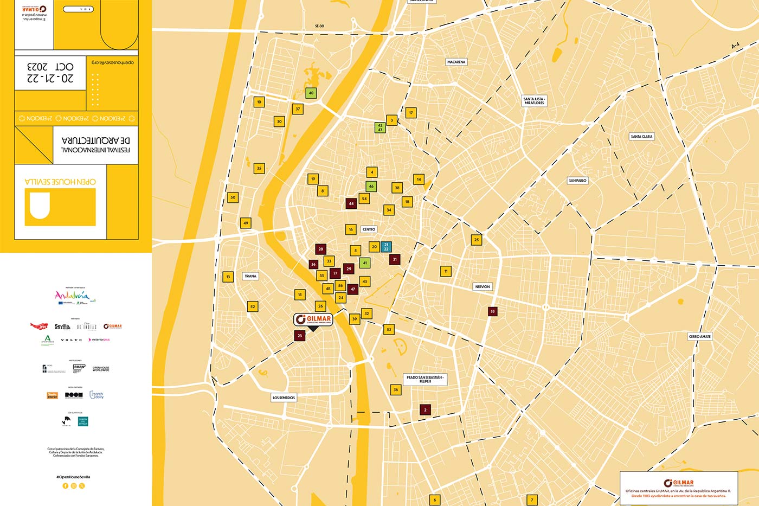The height and width of the screenshot is (506, 759).
Task: Select yellow map marker 36
Action: point(396,389)
